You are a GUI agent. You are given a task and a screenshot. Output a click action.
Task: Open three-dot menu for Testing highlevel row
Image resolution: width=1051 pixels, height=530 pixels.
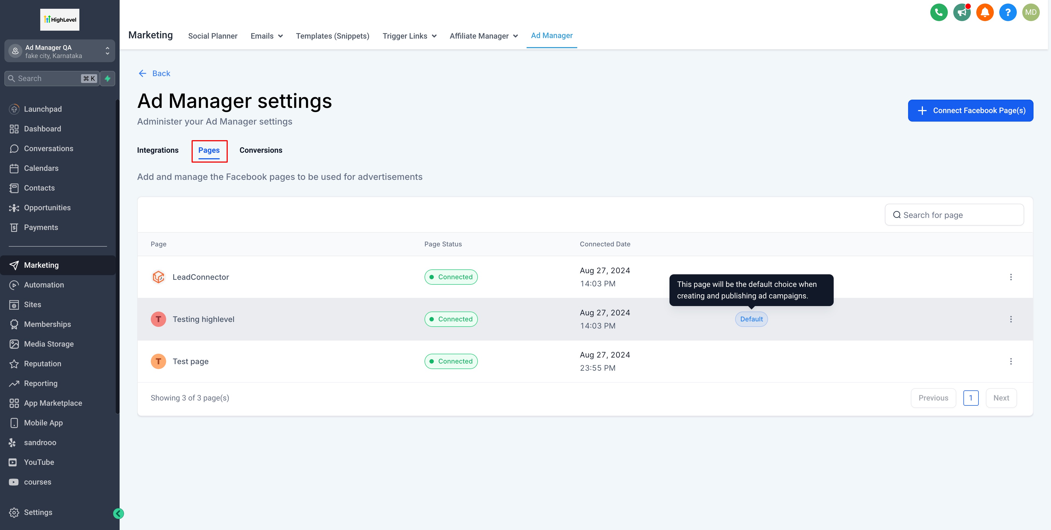[1010, 319]
